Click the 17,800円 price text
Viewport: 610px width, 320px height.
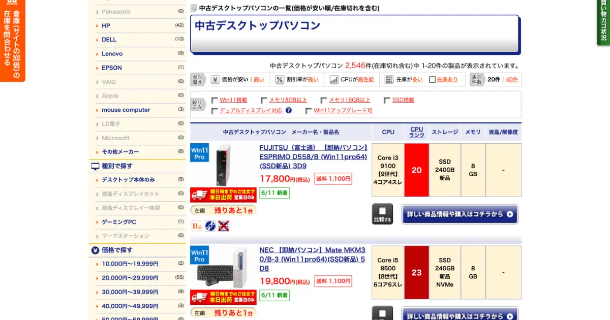pyautogui.click(x=285, y=179)
